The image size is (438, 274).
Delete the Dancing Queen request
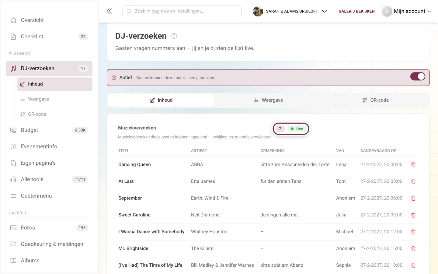[x=413, y=165]
